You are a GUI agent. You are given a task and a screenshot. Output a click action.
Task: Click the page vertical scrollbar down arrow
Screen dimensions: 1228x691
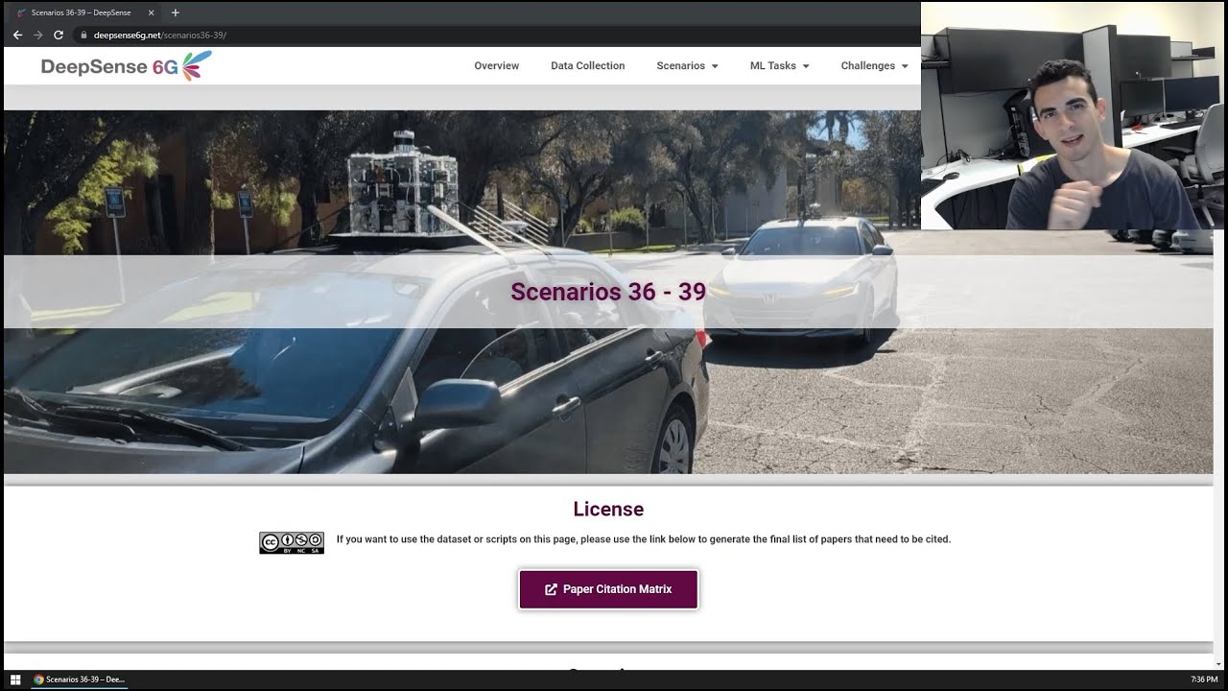1220,664
